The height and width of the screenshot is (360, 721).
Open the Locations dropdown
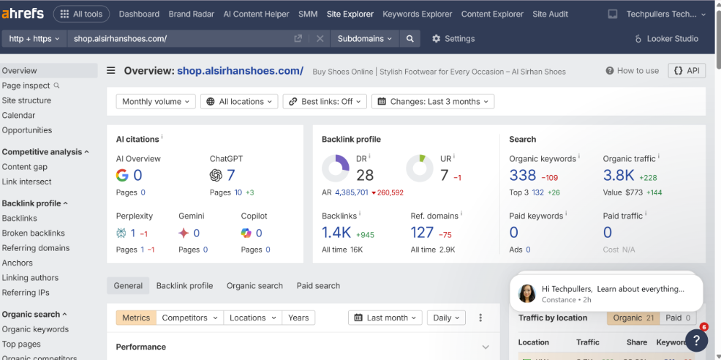253,318
